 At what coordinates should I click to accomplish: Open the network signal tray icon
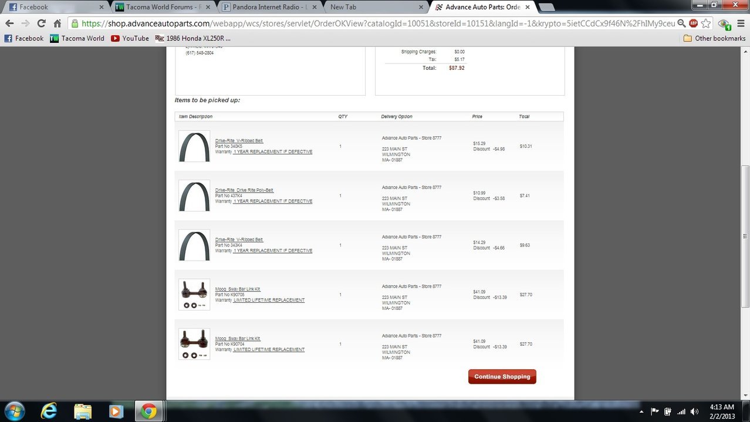(x=681, y=411)
